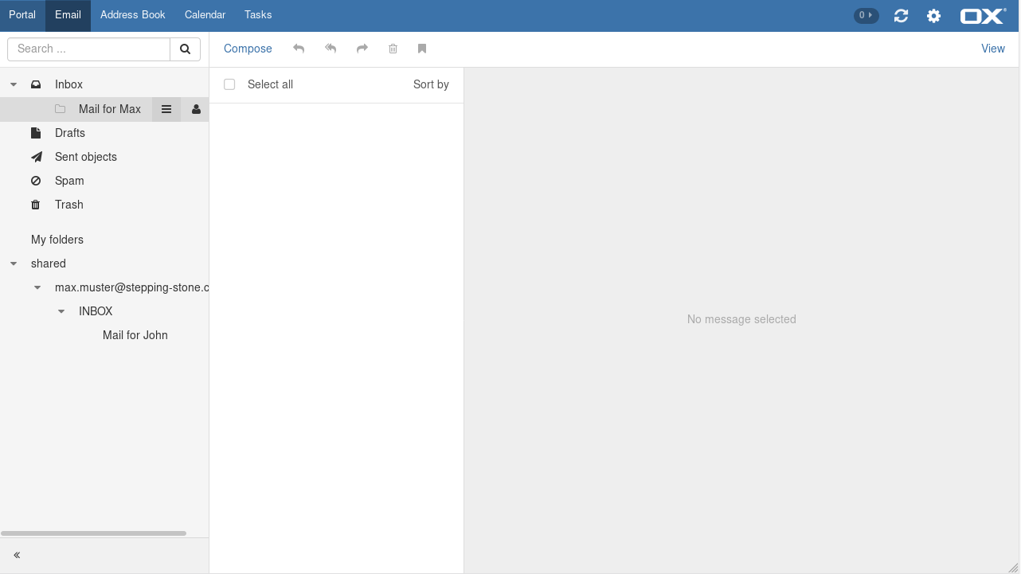Open folder actions menu for Mail for Max
This screenshot has height=574, width=1021.
[166, 109]
